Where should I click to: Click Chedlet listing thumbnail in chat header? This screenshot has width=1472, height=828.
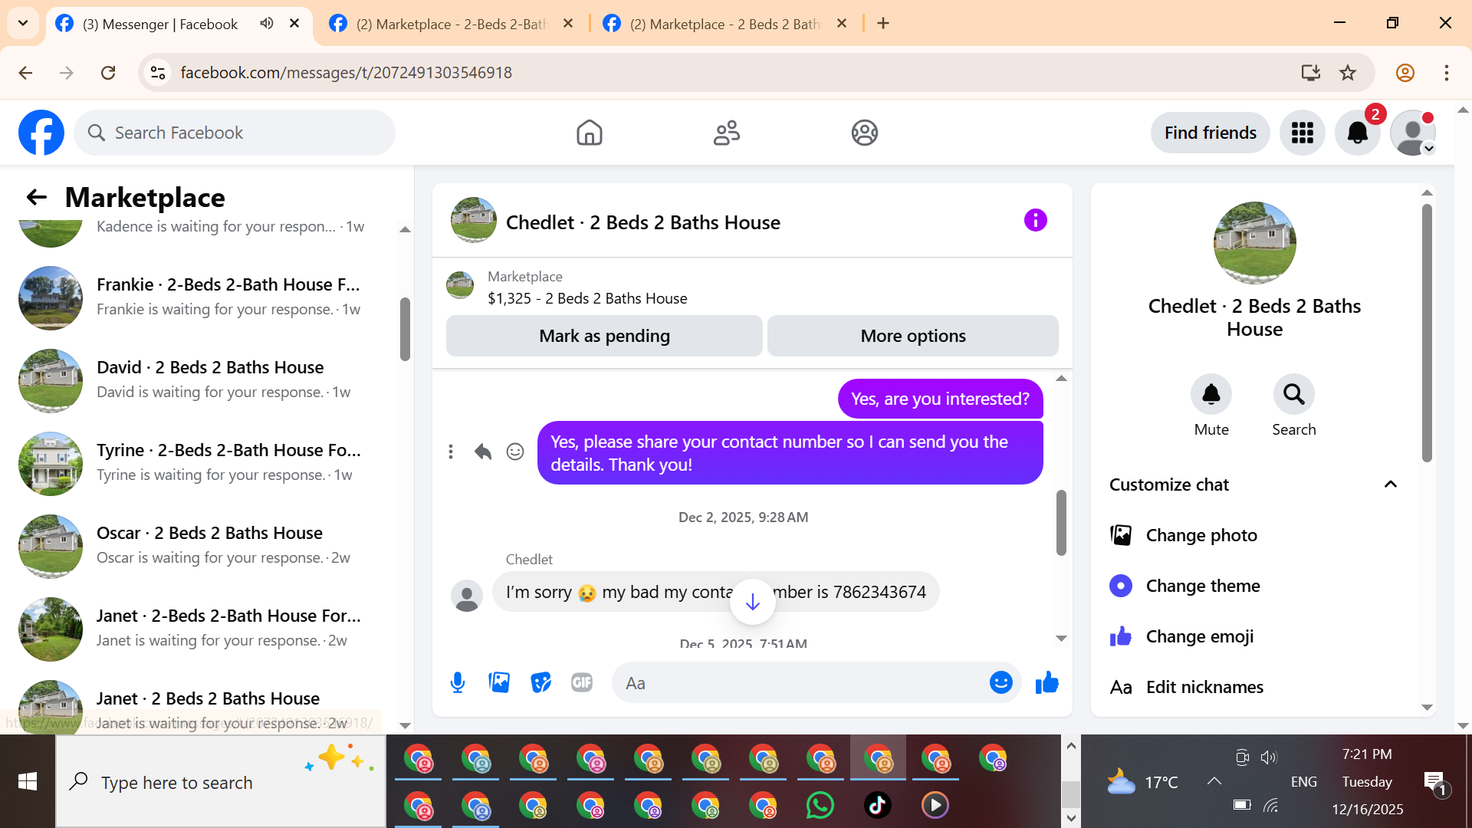click(473, 220)
